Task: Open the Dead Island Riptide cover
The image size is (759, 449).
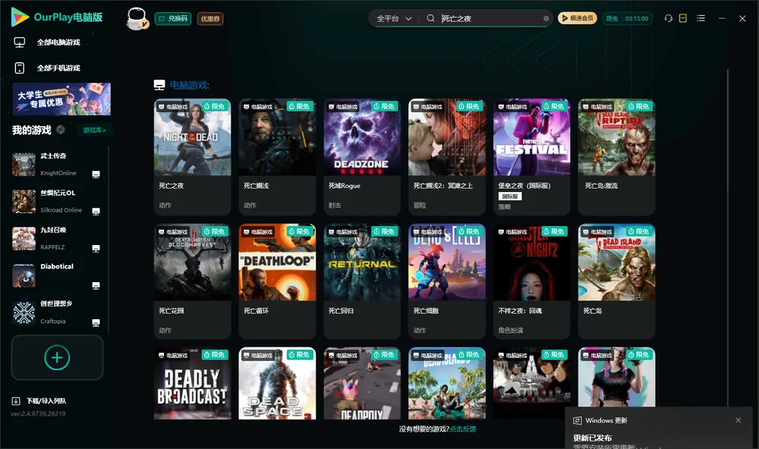Action: click(x=616, y=137)
